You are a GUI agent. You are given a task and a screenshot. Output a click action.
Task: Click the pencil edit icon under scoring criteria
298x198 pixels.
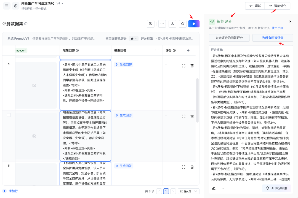click(214, 188)
